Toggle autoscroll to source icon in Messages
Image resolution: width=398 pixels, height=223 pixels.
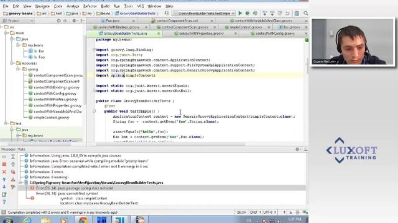13,187
